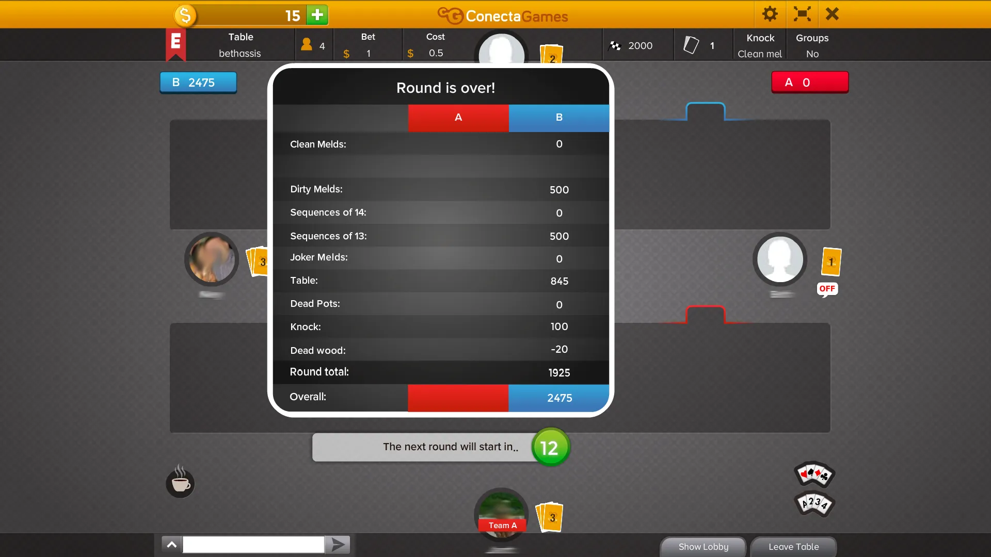Click the round timer countdown circle

coord(550,447)
